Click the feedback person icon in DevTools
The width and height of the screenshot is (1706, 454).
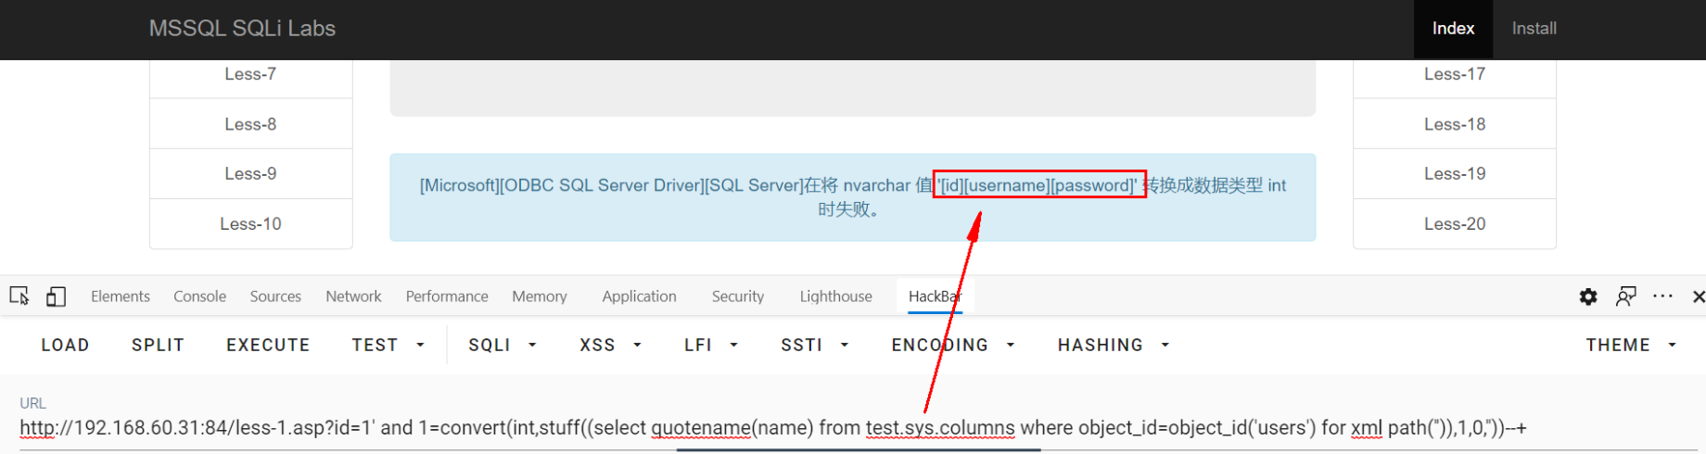(x=1625, y=296)
